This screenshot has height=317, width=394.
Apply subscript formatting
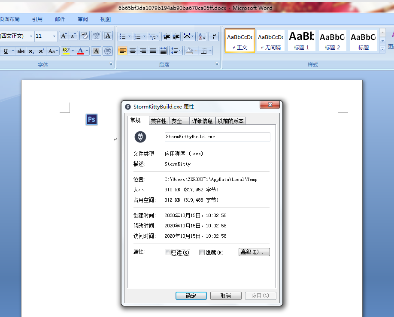tap(31, 51)
